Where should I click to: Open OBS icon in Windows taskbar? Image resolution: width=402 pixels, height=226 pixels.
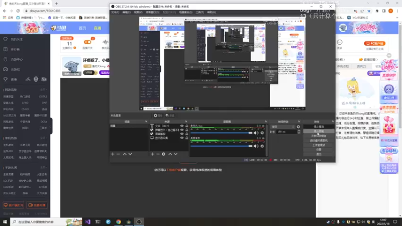click(139, 221)
